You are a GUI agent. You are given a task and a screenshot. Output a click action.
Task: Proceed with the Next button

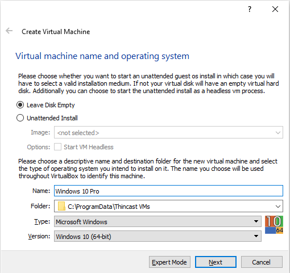(216, 262)
